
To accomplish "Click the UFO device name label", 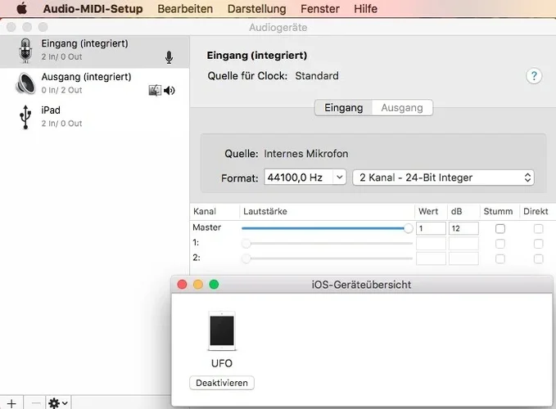I will tap(222, 363).
